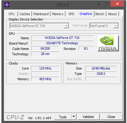Click the version text Ver. 1.81.1.x64

39,118
